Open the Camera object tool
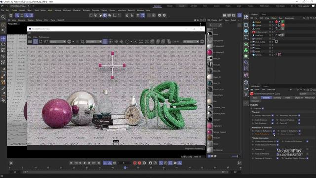The image size is (316, 178). (246, 88)
